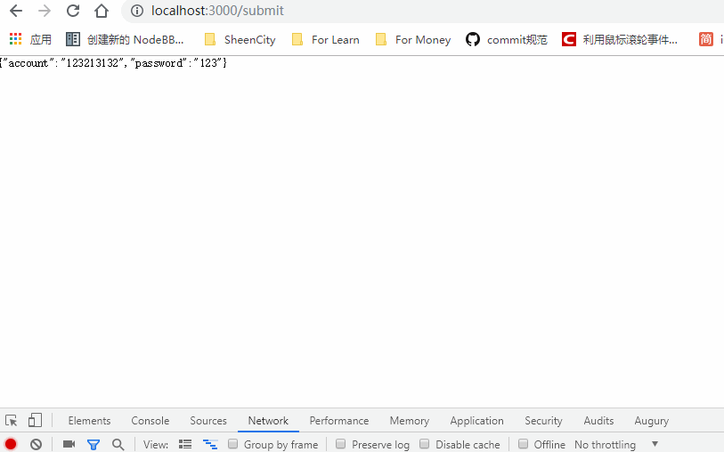Open the For Money bookmark folder
The image size is (724, 452).
(413, 40)
